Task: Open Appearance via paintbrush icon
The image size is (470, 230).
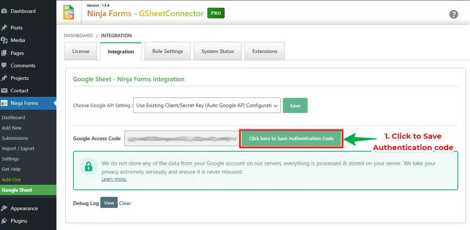Action: click(4, 208)
